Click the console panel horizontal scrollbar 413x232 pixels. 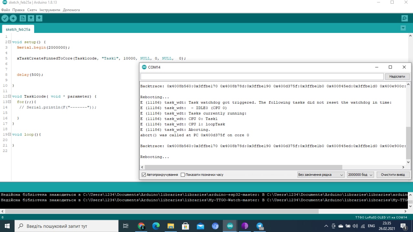click(x=162, y=211)
